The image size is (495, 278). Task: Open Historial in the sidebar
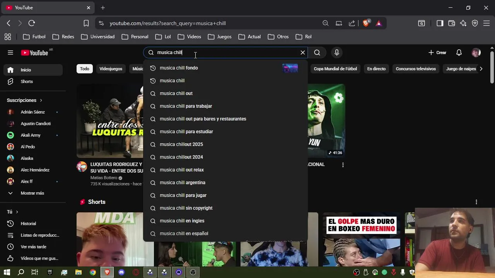[33, 224]
